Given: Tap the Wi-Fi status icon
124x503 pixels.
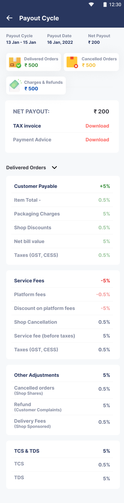Looking at the screenshot, I should point(91,4).
